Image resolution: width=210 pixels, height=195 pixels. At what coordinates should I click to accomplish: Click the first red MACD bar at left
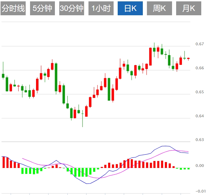4,162
